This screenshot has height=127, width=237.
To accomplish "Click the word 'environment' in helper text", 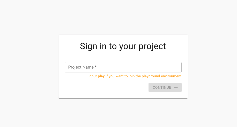I will pos(171,76).
